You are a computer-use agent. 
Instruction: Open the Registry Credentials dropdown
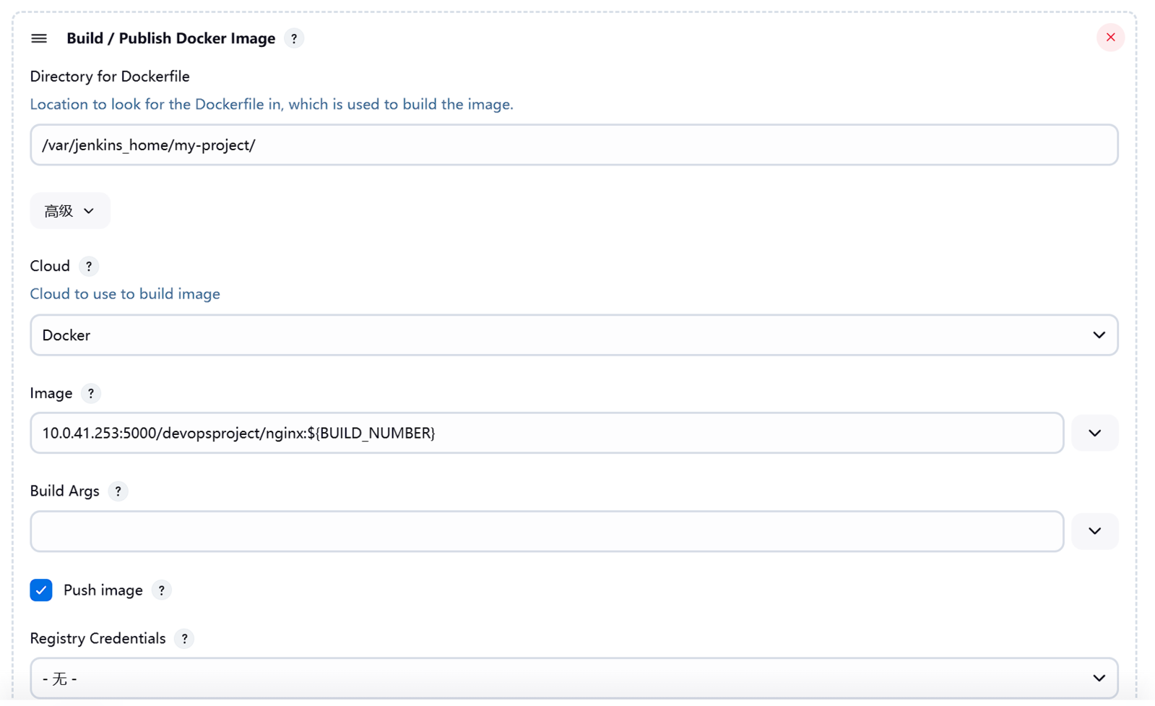(574, 678)
